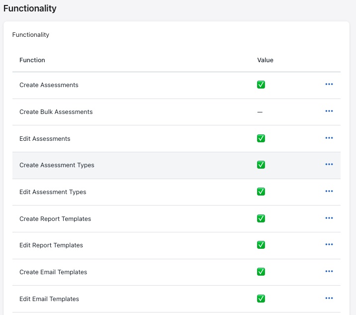Open the three-dot menu for Edit Email Templates
The height and width of the screenshot is (315, 356).
coord(329,298)
